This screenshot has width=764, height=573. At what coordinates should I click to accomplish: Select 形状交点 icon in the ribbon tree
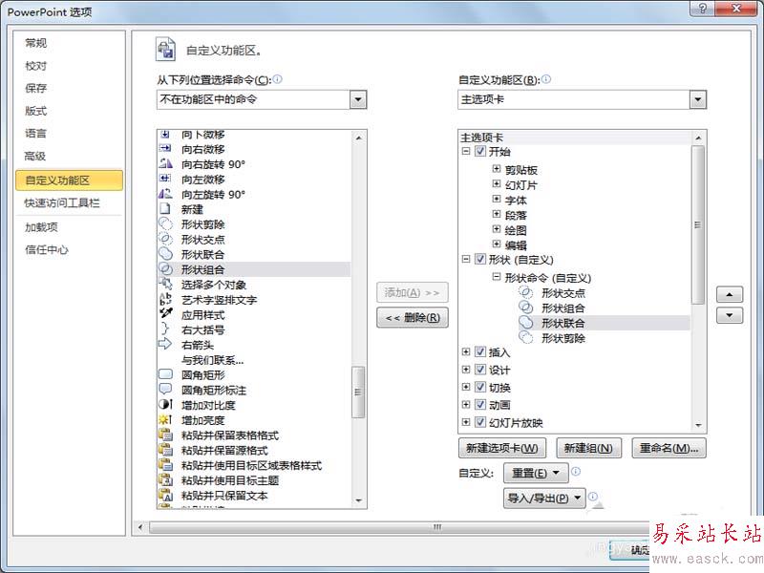pos(526,292)
